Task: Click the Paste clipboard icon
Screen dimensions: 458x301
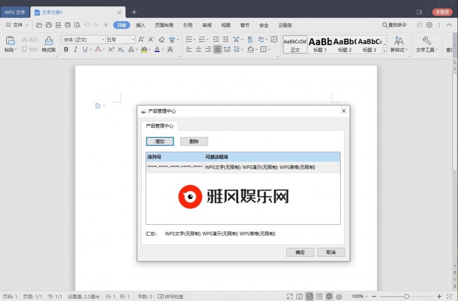Action: coord(10,41)
